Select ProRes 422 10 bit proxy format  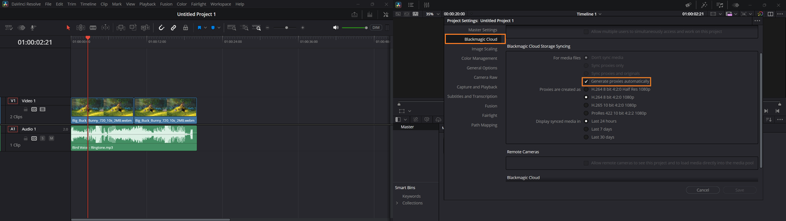pyautogui.click(x=586, y=113)
